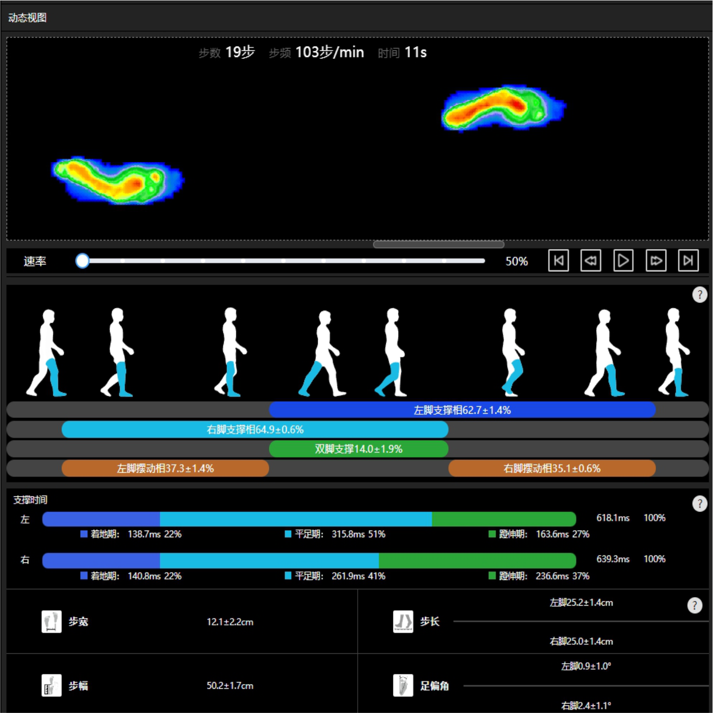713x713 pixels.
Task: Click the 步幅 stride icon
Action: 51,685
